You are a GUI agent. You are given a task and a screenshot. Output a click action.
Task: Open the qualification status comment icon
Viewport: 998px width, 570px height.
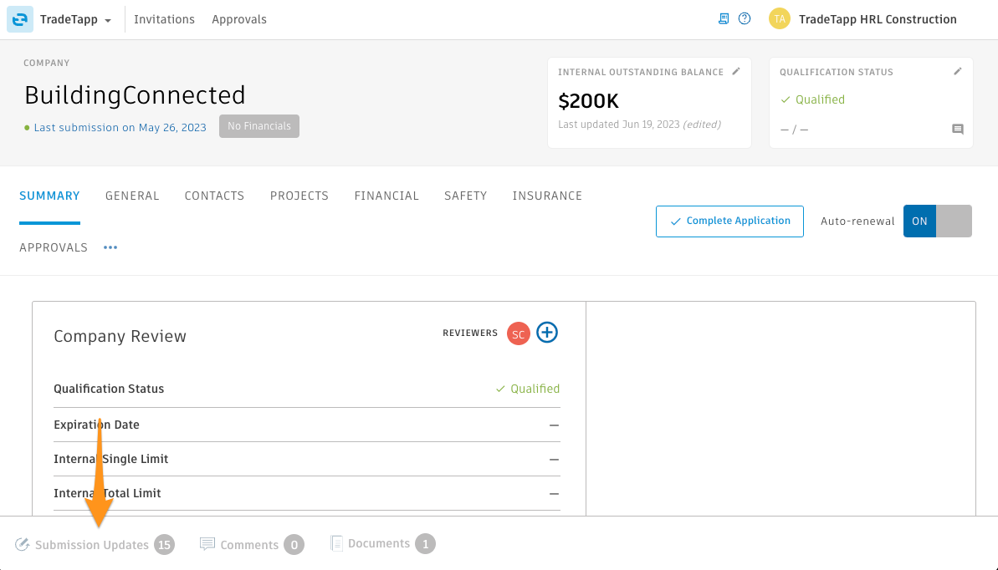click(957, 130)
